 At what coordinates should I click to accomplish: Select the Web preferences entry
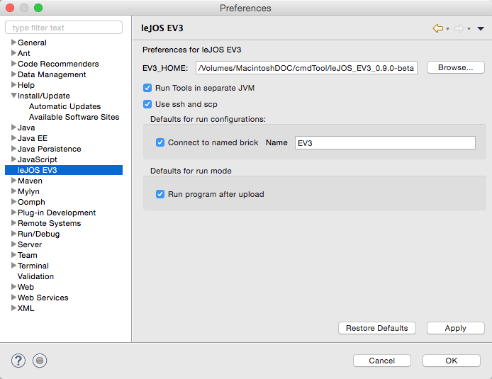click(26, 287)
